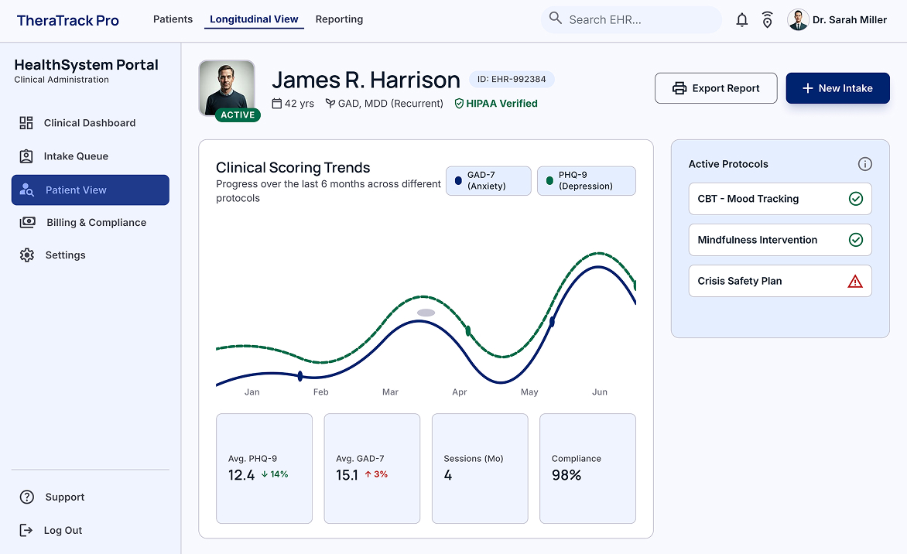Click the Crisis Safety Plan warning triangle

coord(855,282)
